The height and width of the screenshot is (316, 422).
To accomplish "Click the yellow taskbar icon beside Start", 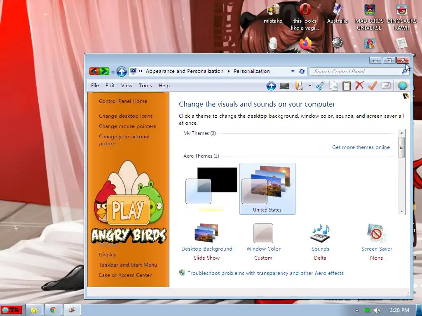I will 34,310.
